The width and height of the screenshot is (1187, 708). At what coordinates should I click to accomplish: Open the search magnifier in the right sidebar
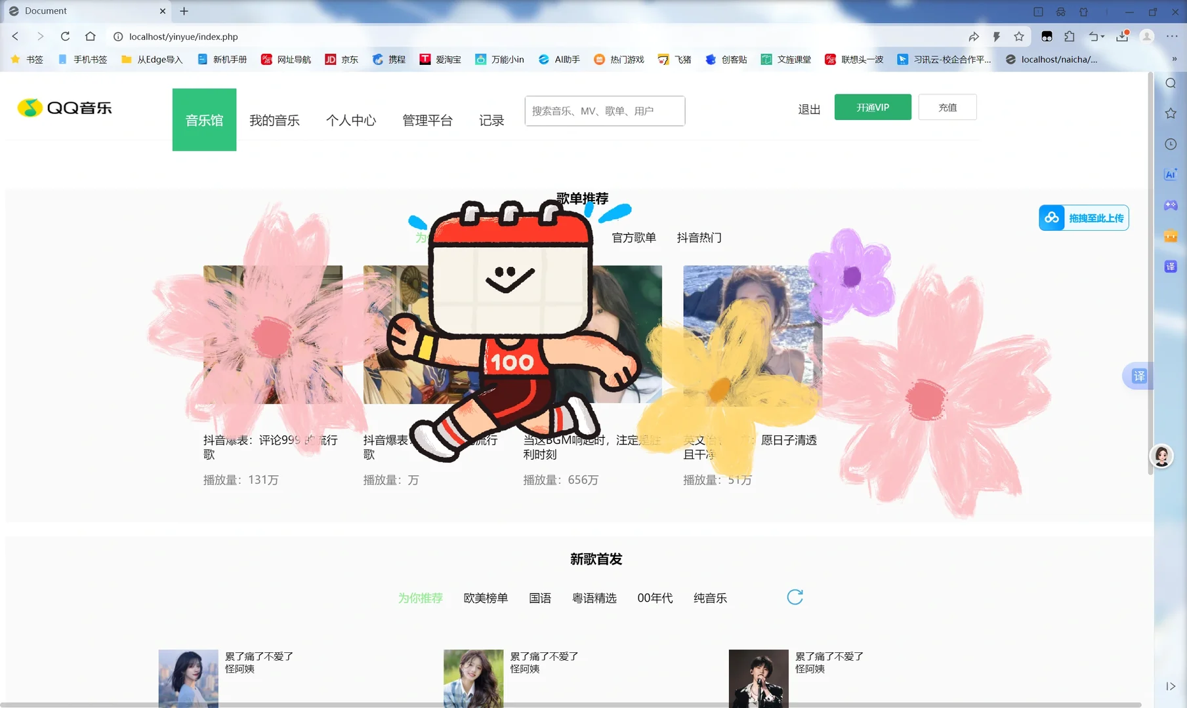tap(1170, 83)
